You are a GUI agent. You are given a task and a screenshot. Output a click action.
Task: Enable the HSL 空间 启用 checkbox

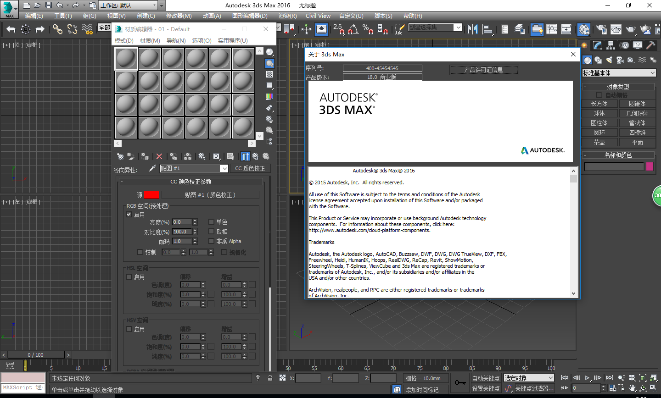129,276
